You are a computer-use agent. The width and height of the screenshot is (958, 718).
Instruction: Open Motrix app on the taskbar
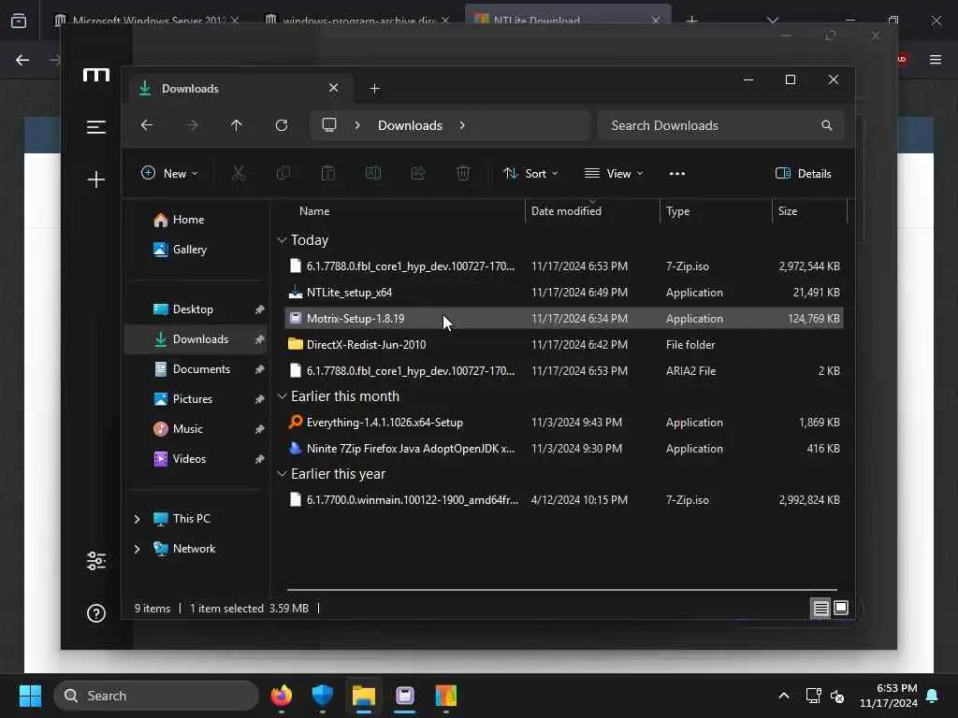click(x=404, y=696)
